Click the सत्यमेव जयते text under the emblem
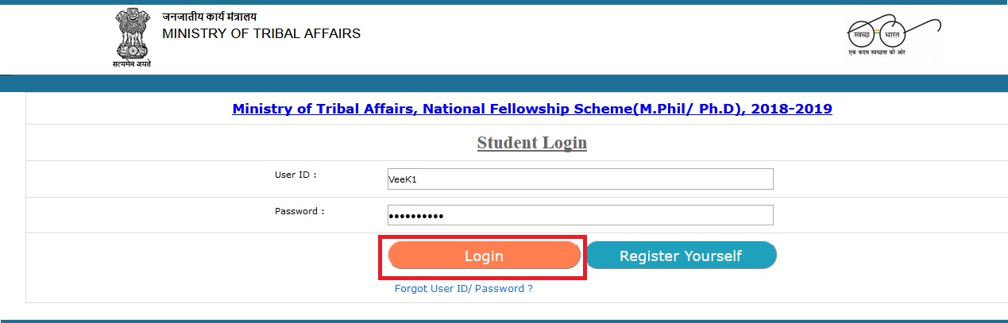This screenshot has width=1008, height=323. 131,63
